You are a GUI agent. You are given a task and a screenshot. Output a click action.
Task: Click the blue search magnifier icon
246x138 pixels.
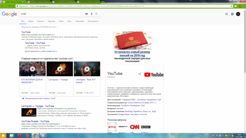(97, 14)
